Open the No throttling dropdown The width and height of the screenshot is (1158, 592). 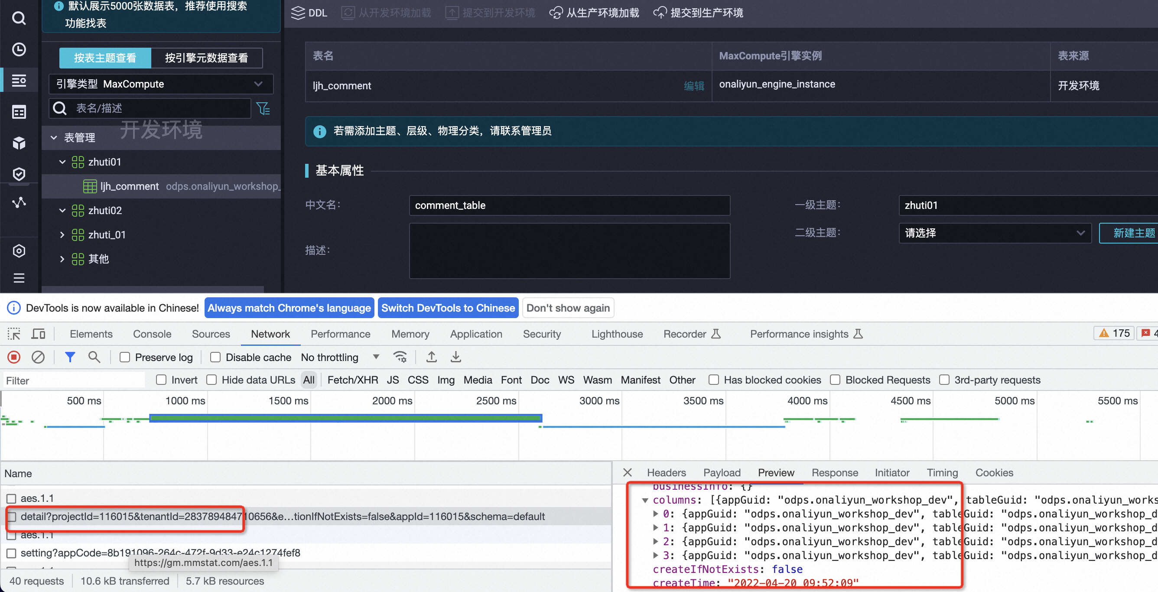(x=340, y=358)
